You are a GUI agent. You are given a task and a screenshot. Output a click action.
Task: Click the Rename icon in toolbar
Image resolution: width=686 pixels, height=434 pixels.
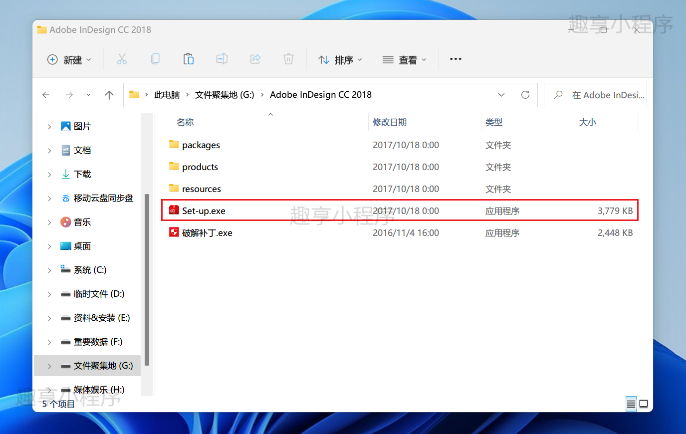click(x=222, y=59)
